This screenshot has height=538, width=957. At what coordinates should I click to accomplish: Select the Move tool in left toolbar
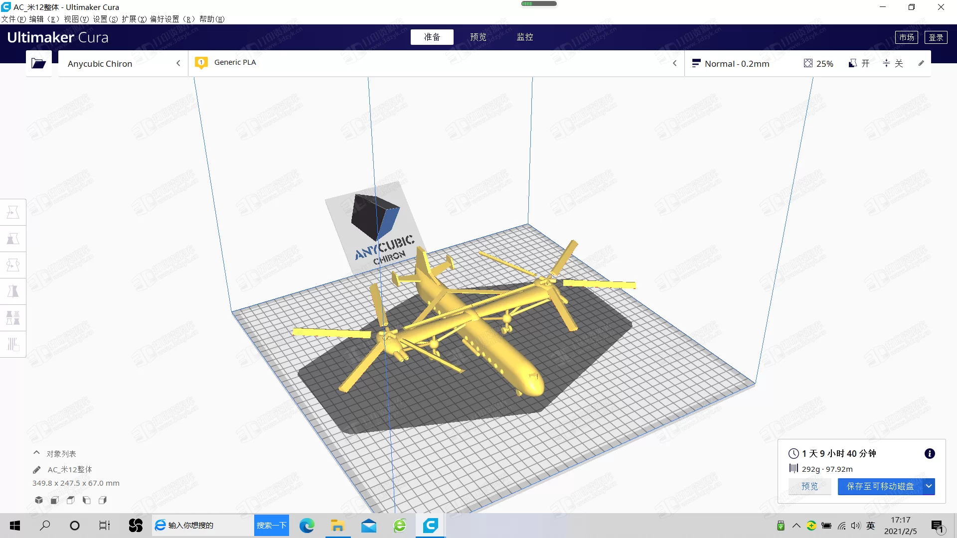13,213
